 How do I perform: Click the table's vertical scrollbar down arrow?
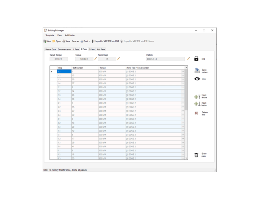tap(186, 158)
